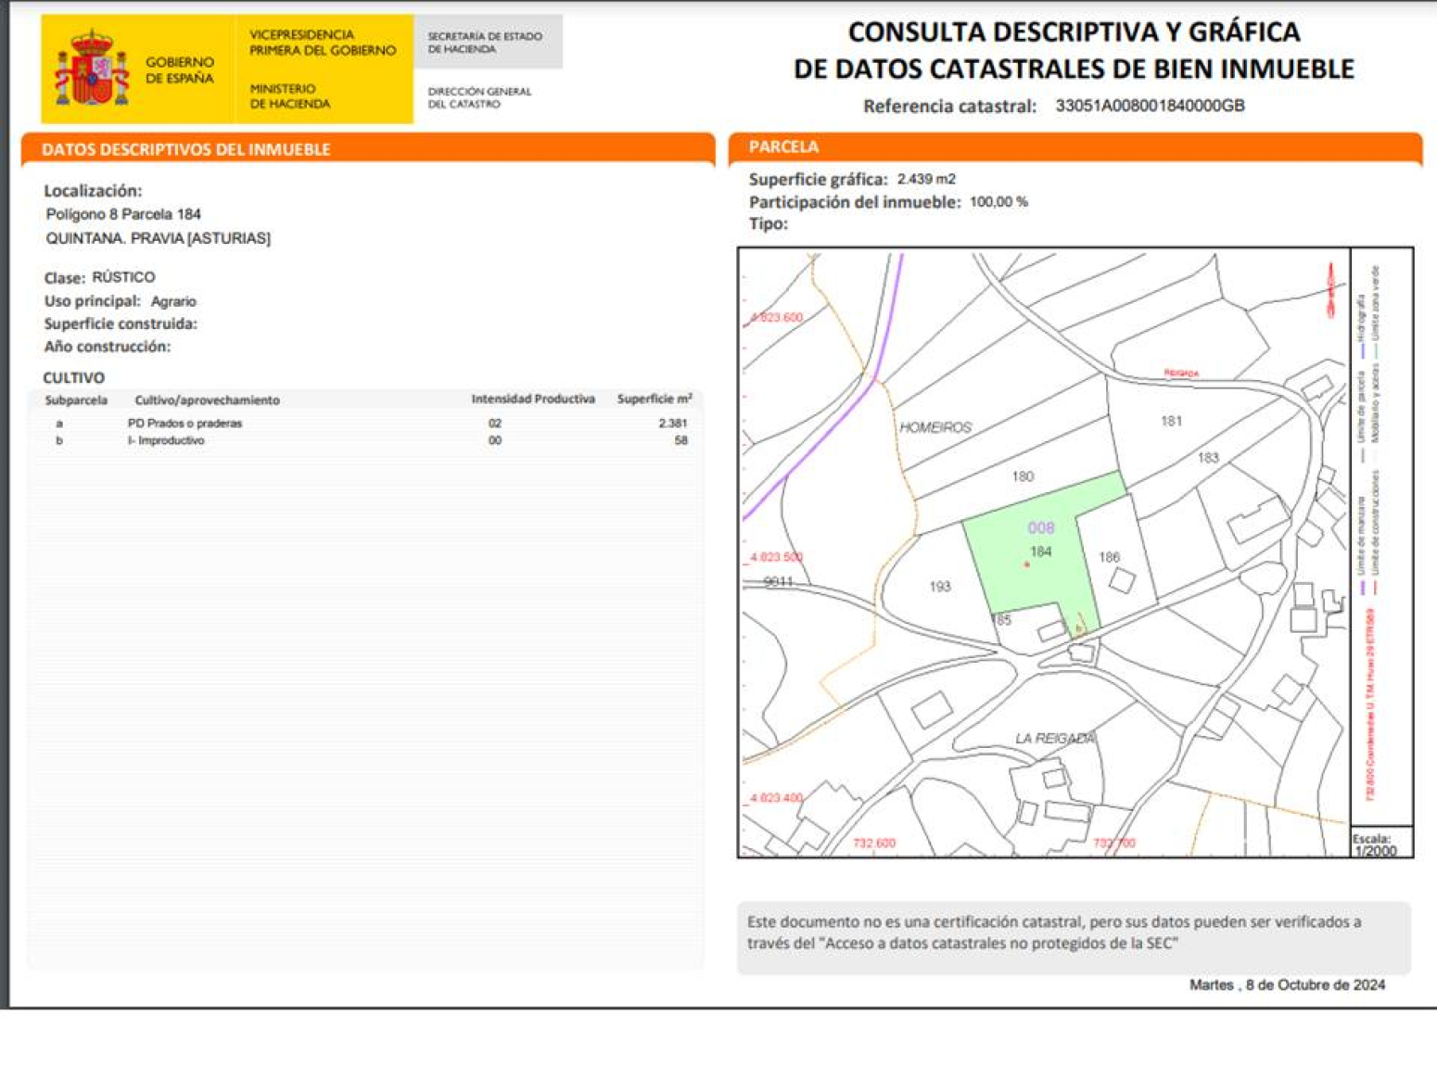This screenshot has width=1437, height=1077.
Task: Select the text 'Polígono 8 Parcela 184'
Action: pyautogui.click(x=123, y=214)
